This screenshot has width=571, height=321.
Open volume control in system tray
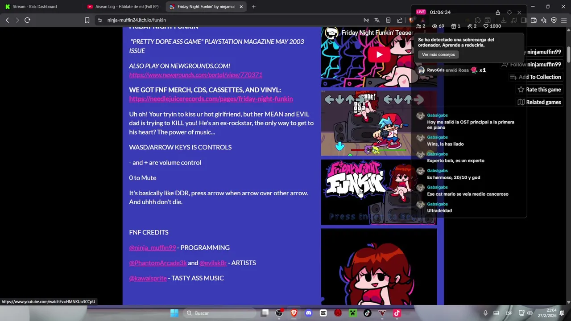(x=530, y=313)
